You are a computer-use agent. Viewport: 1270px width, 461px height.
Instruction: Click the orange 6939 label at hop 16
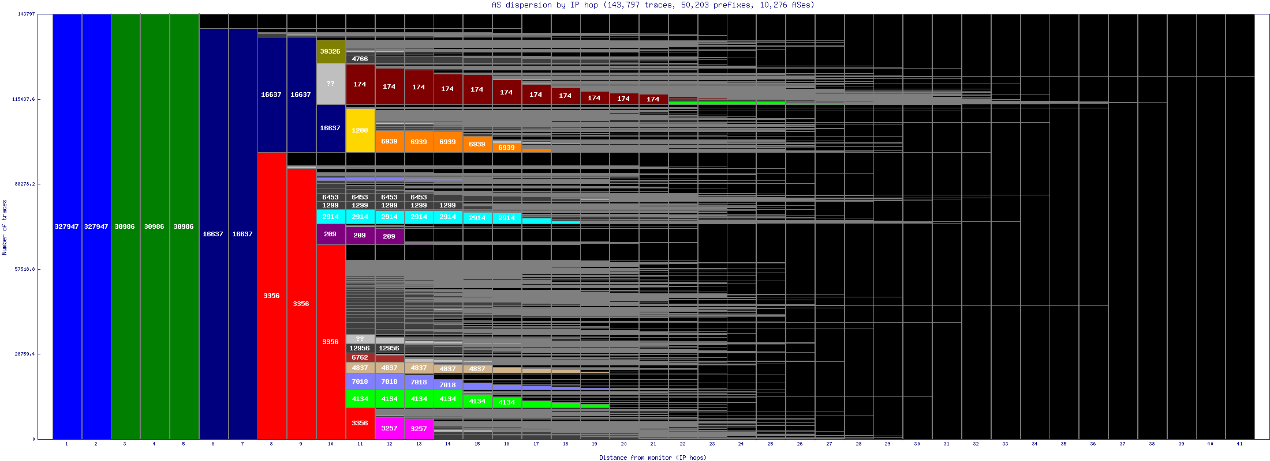tap(507, 148)
